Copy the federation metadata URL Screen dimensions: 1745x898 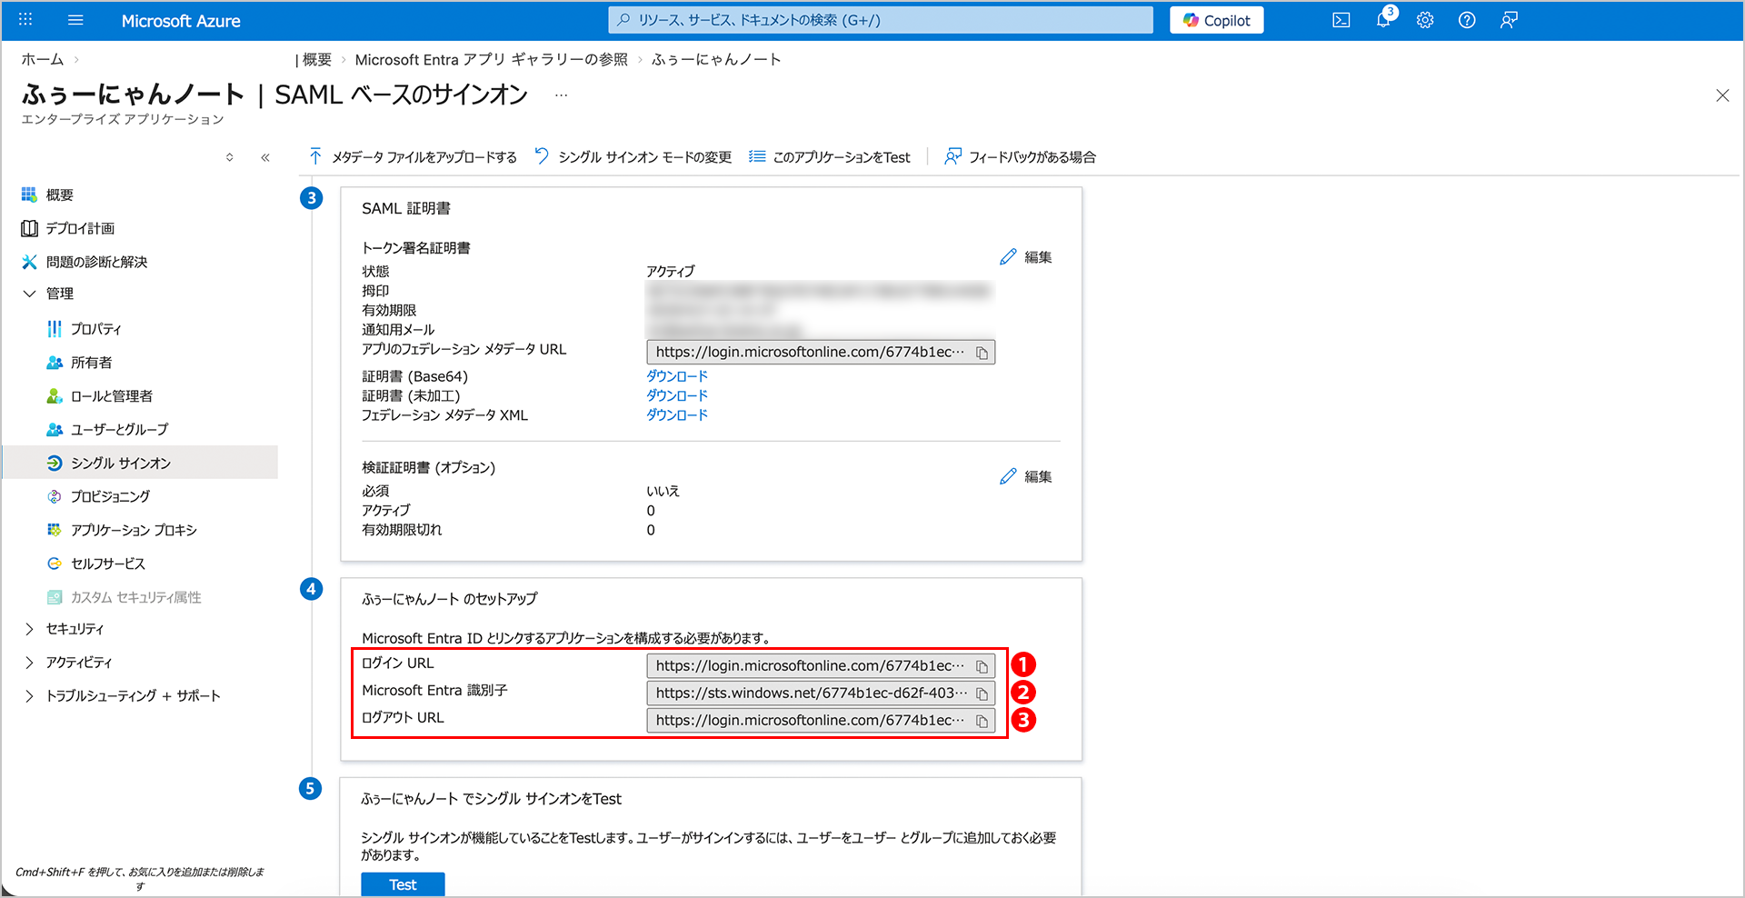pyautogui.click(x=982, y=353)
